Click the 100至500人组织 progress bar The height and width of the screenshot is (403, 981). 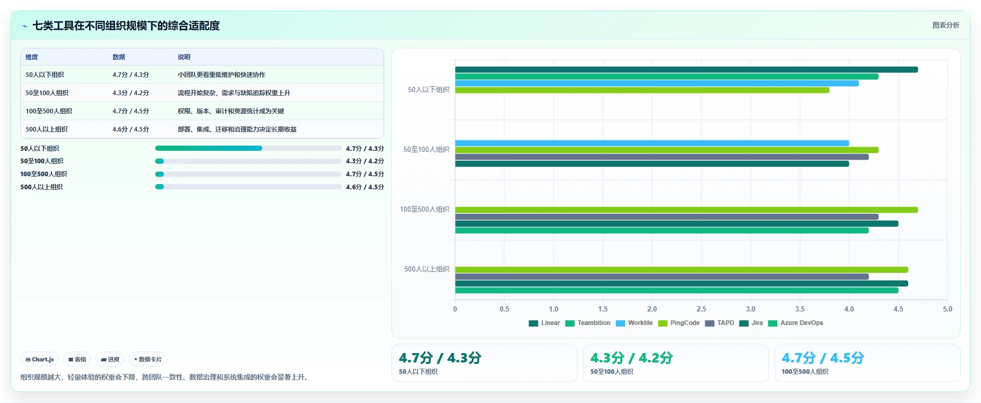tap(248, 174)
